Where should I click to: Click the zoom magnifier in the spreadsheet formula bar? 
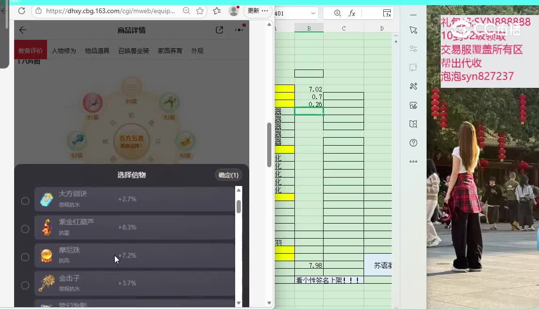click(338, 14)
